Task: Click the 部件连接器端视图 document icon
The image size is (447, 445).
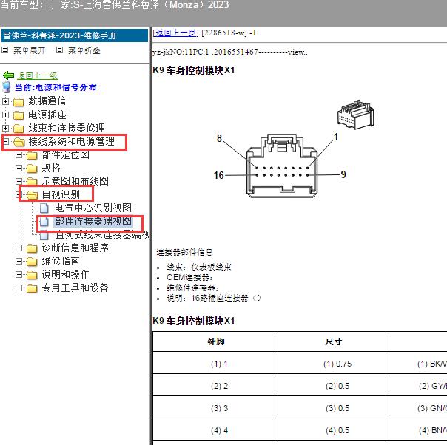Action: point(44,222)
